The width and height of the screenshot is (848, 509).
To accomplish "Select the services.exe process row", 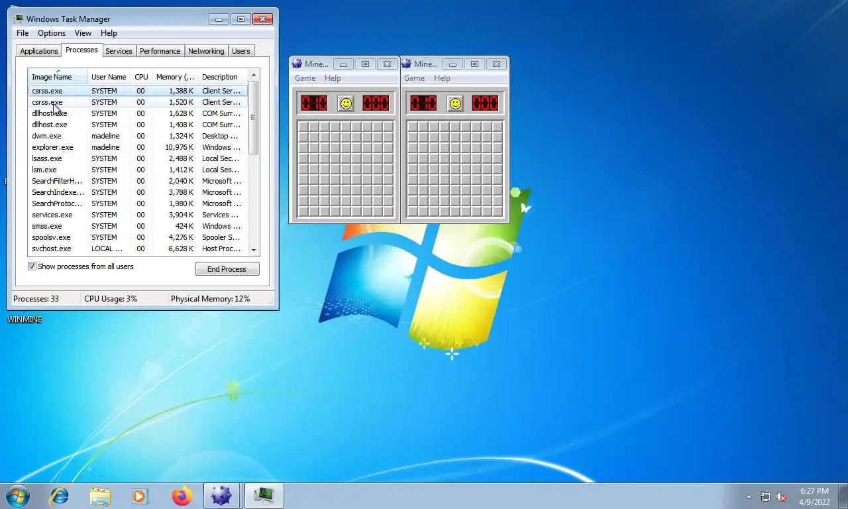I will 138,215.
